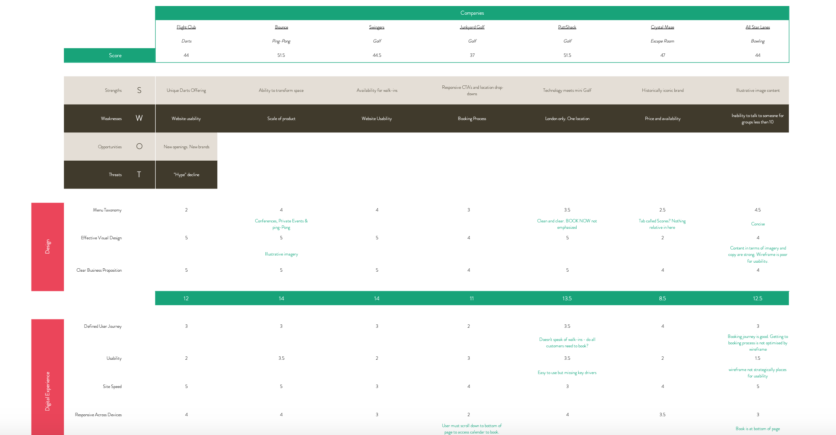This screenshot has width=836, height=435.
Task: Select the Effective Visual Design label
Action: pyautogui.click(x=101, y=238)
